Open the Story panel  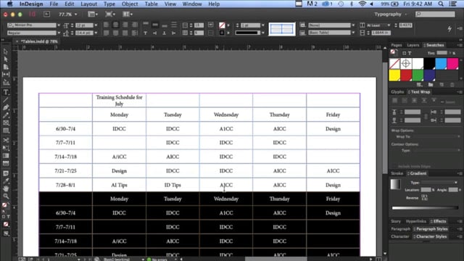click(x=396, y=221)
